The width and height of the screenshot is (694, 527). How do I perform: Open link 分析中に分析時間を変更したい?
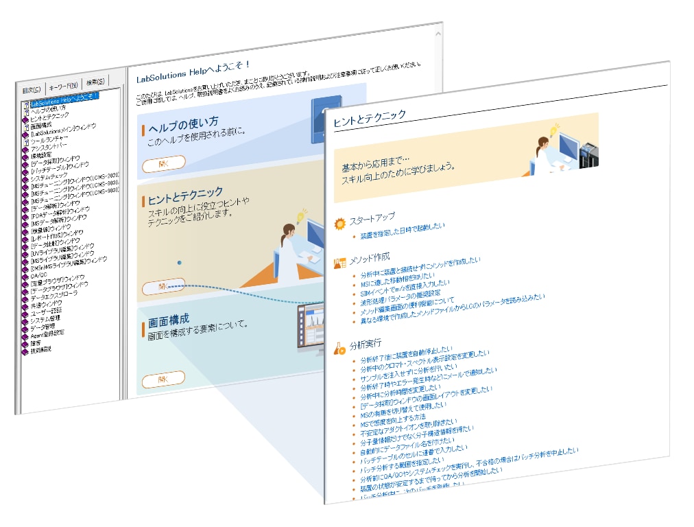click(x=400, y=393)
